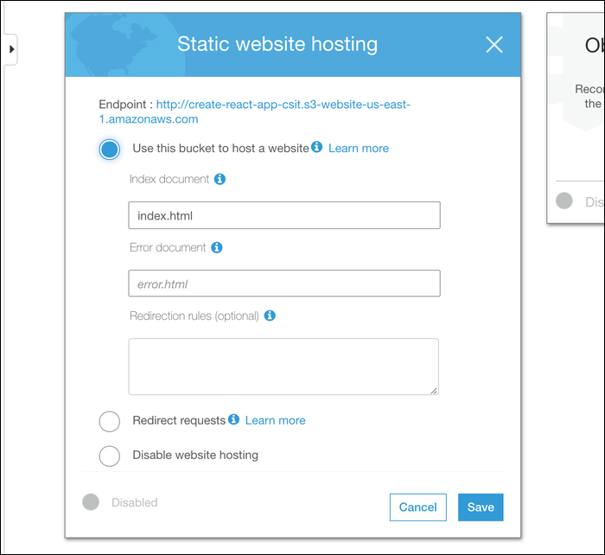This screenshot has width=605, height=555.
Task: Click the gray Disabled status circle in the footer
Action: (91, 501)
